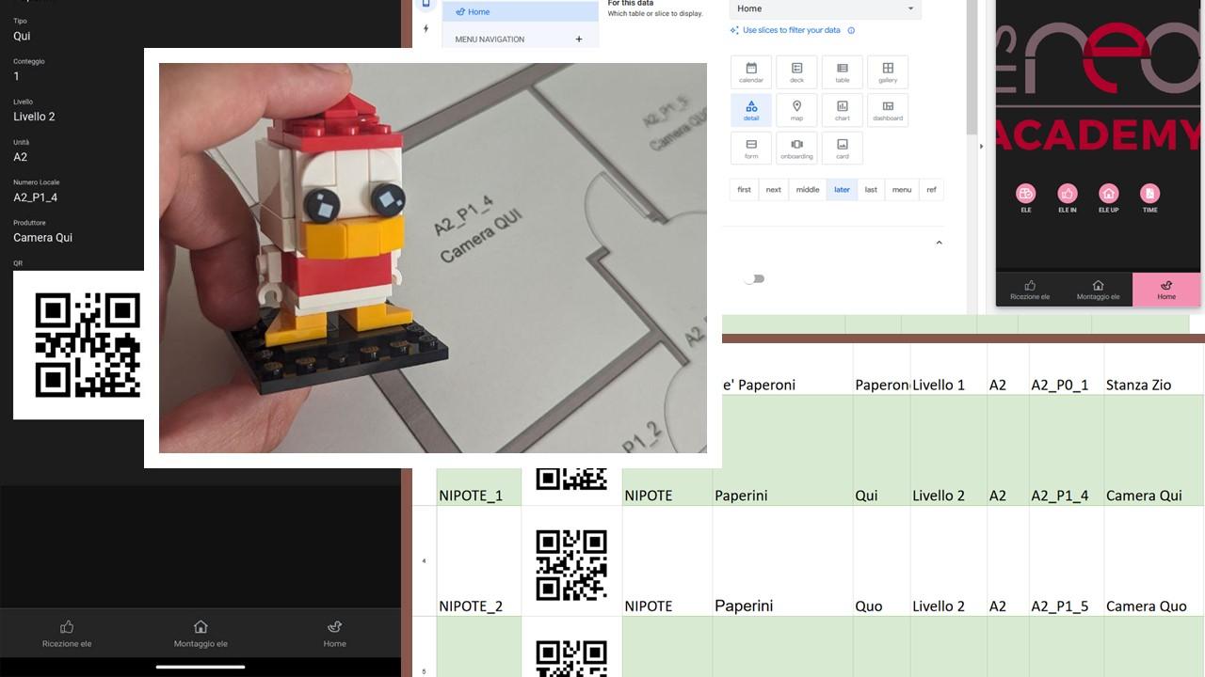Select the form view type
This screenshot has width=1205, height=677.
click(x=751, y=148)
